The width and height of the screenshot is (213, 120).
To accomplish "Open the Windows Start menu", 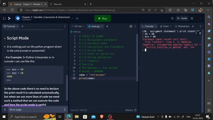I will 4,117.
